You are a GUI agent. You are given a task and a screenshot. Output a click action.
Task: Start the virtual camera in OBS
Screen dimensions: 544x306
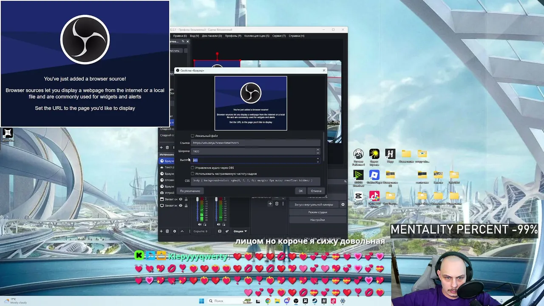[x=314, y=204]
